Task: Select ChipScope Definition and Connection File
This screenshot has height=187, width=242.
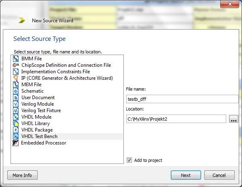Action: point(66,65)
